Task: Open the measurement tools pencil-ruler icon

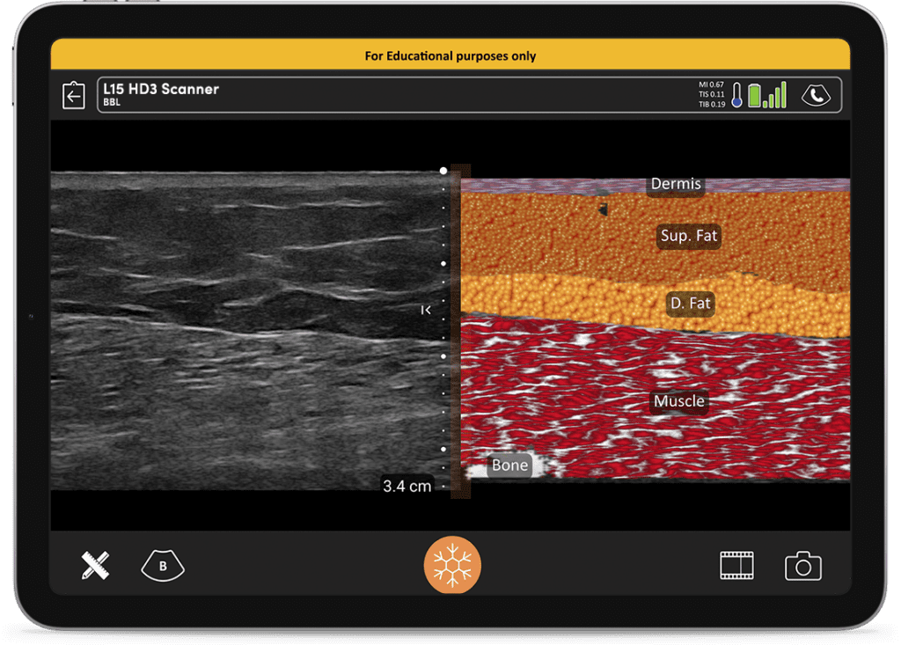Action: 95,566
